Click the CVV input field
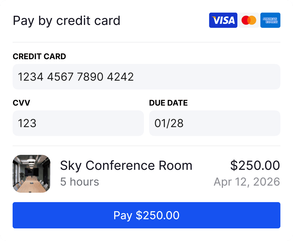 click(78, 123)
